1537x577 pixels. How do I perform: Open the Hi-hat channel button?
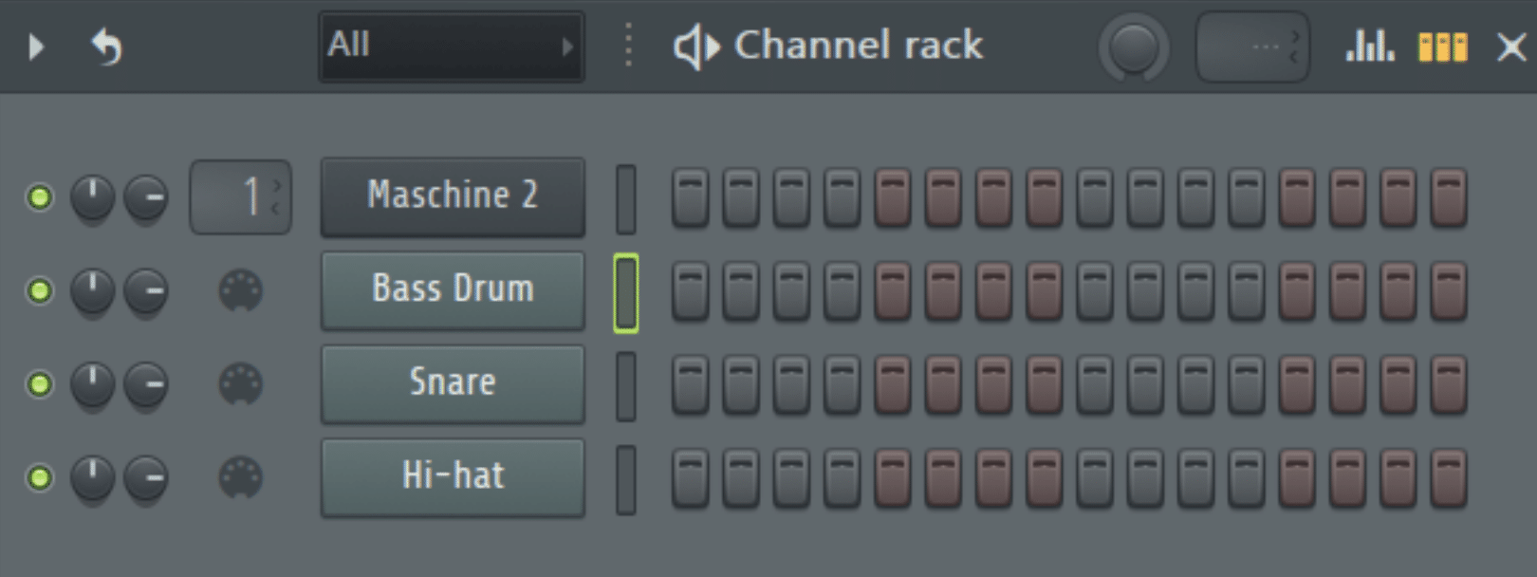click(453, 476)
